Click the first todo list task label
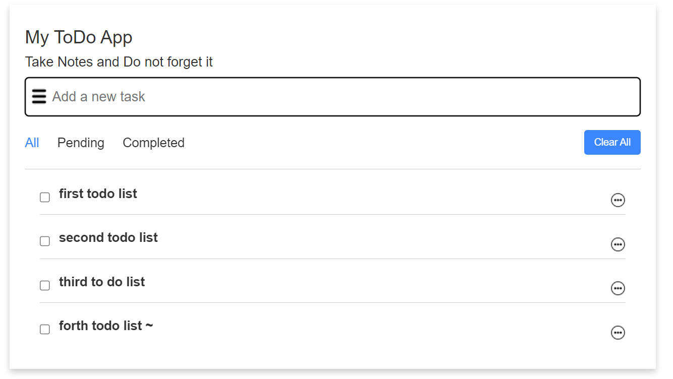673x379 pixels. (98, 194)
